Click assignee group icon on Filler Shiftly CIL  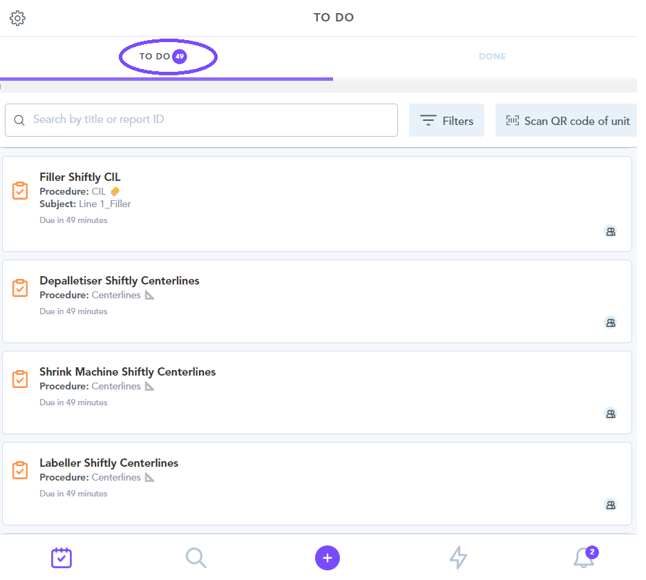click(x=610, y=231)
